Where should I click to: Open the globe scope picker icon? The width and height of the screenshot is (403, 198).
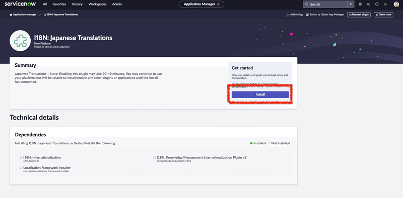pyautogui.click(x=360, y=4)
